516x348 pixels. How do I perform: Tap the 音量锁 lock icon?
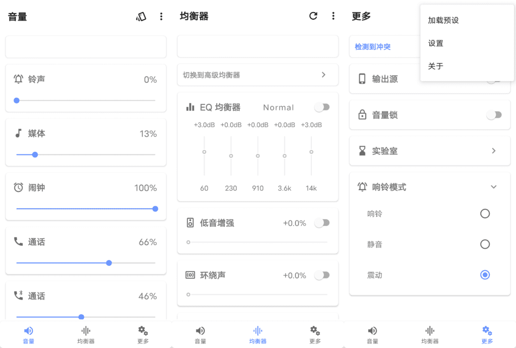tap(362, 115)
